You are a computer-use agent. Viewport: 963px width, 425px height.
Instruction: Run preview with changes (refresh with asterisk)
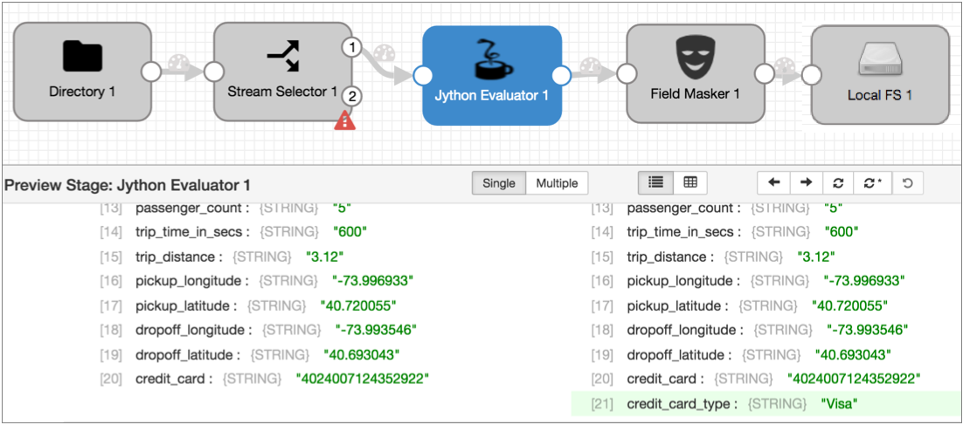(x=872, y=182)
